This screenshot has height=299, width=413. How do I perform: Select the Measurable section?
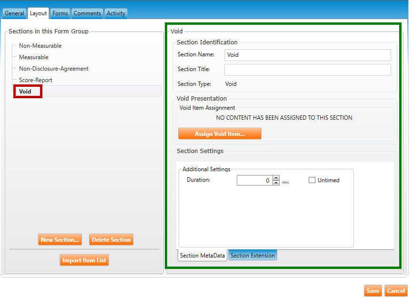click(x=33, y=57)
